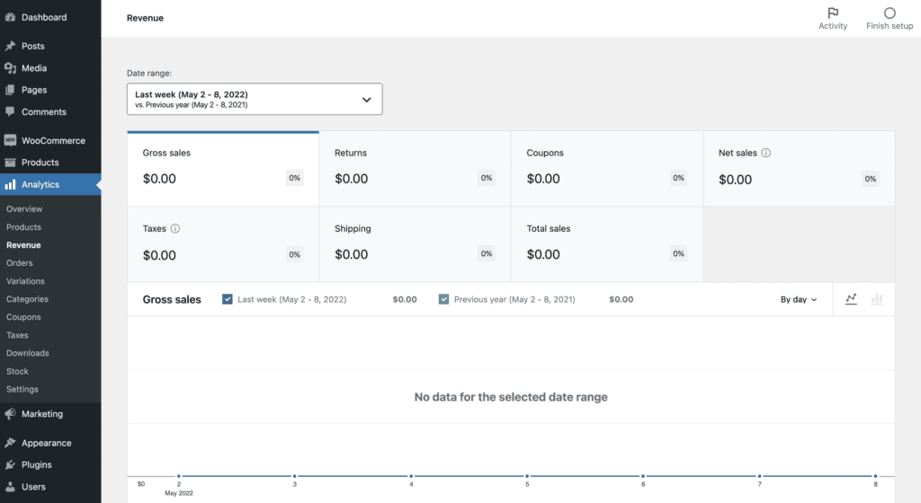921x503 pixels.
Task: Click the Posts pin icon
Action: [x=10, y=46]
